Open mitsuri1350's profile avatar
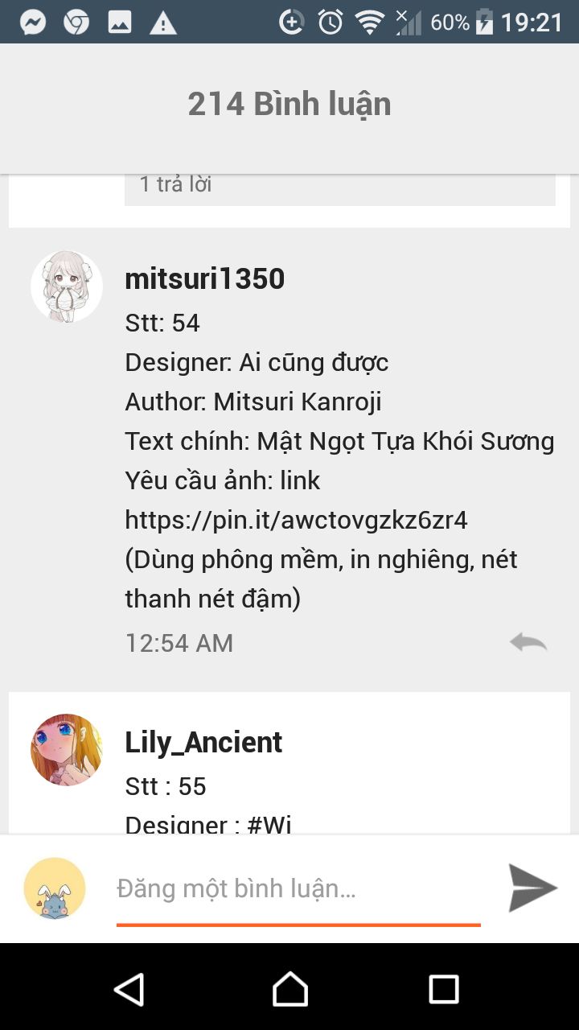The height and width of the screenshot is (1030, 579). point(67,286)
